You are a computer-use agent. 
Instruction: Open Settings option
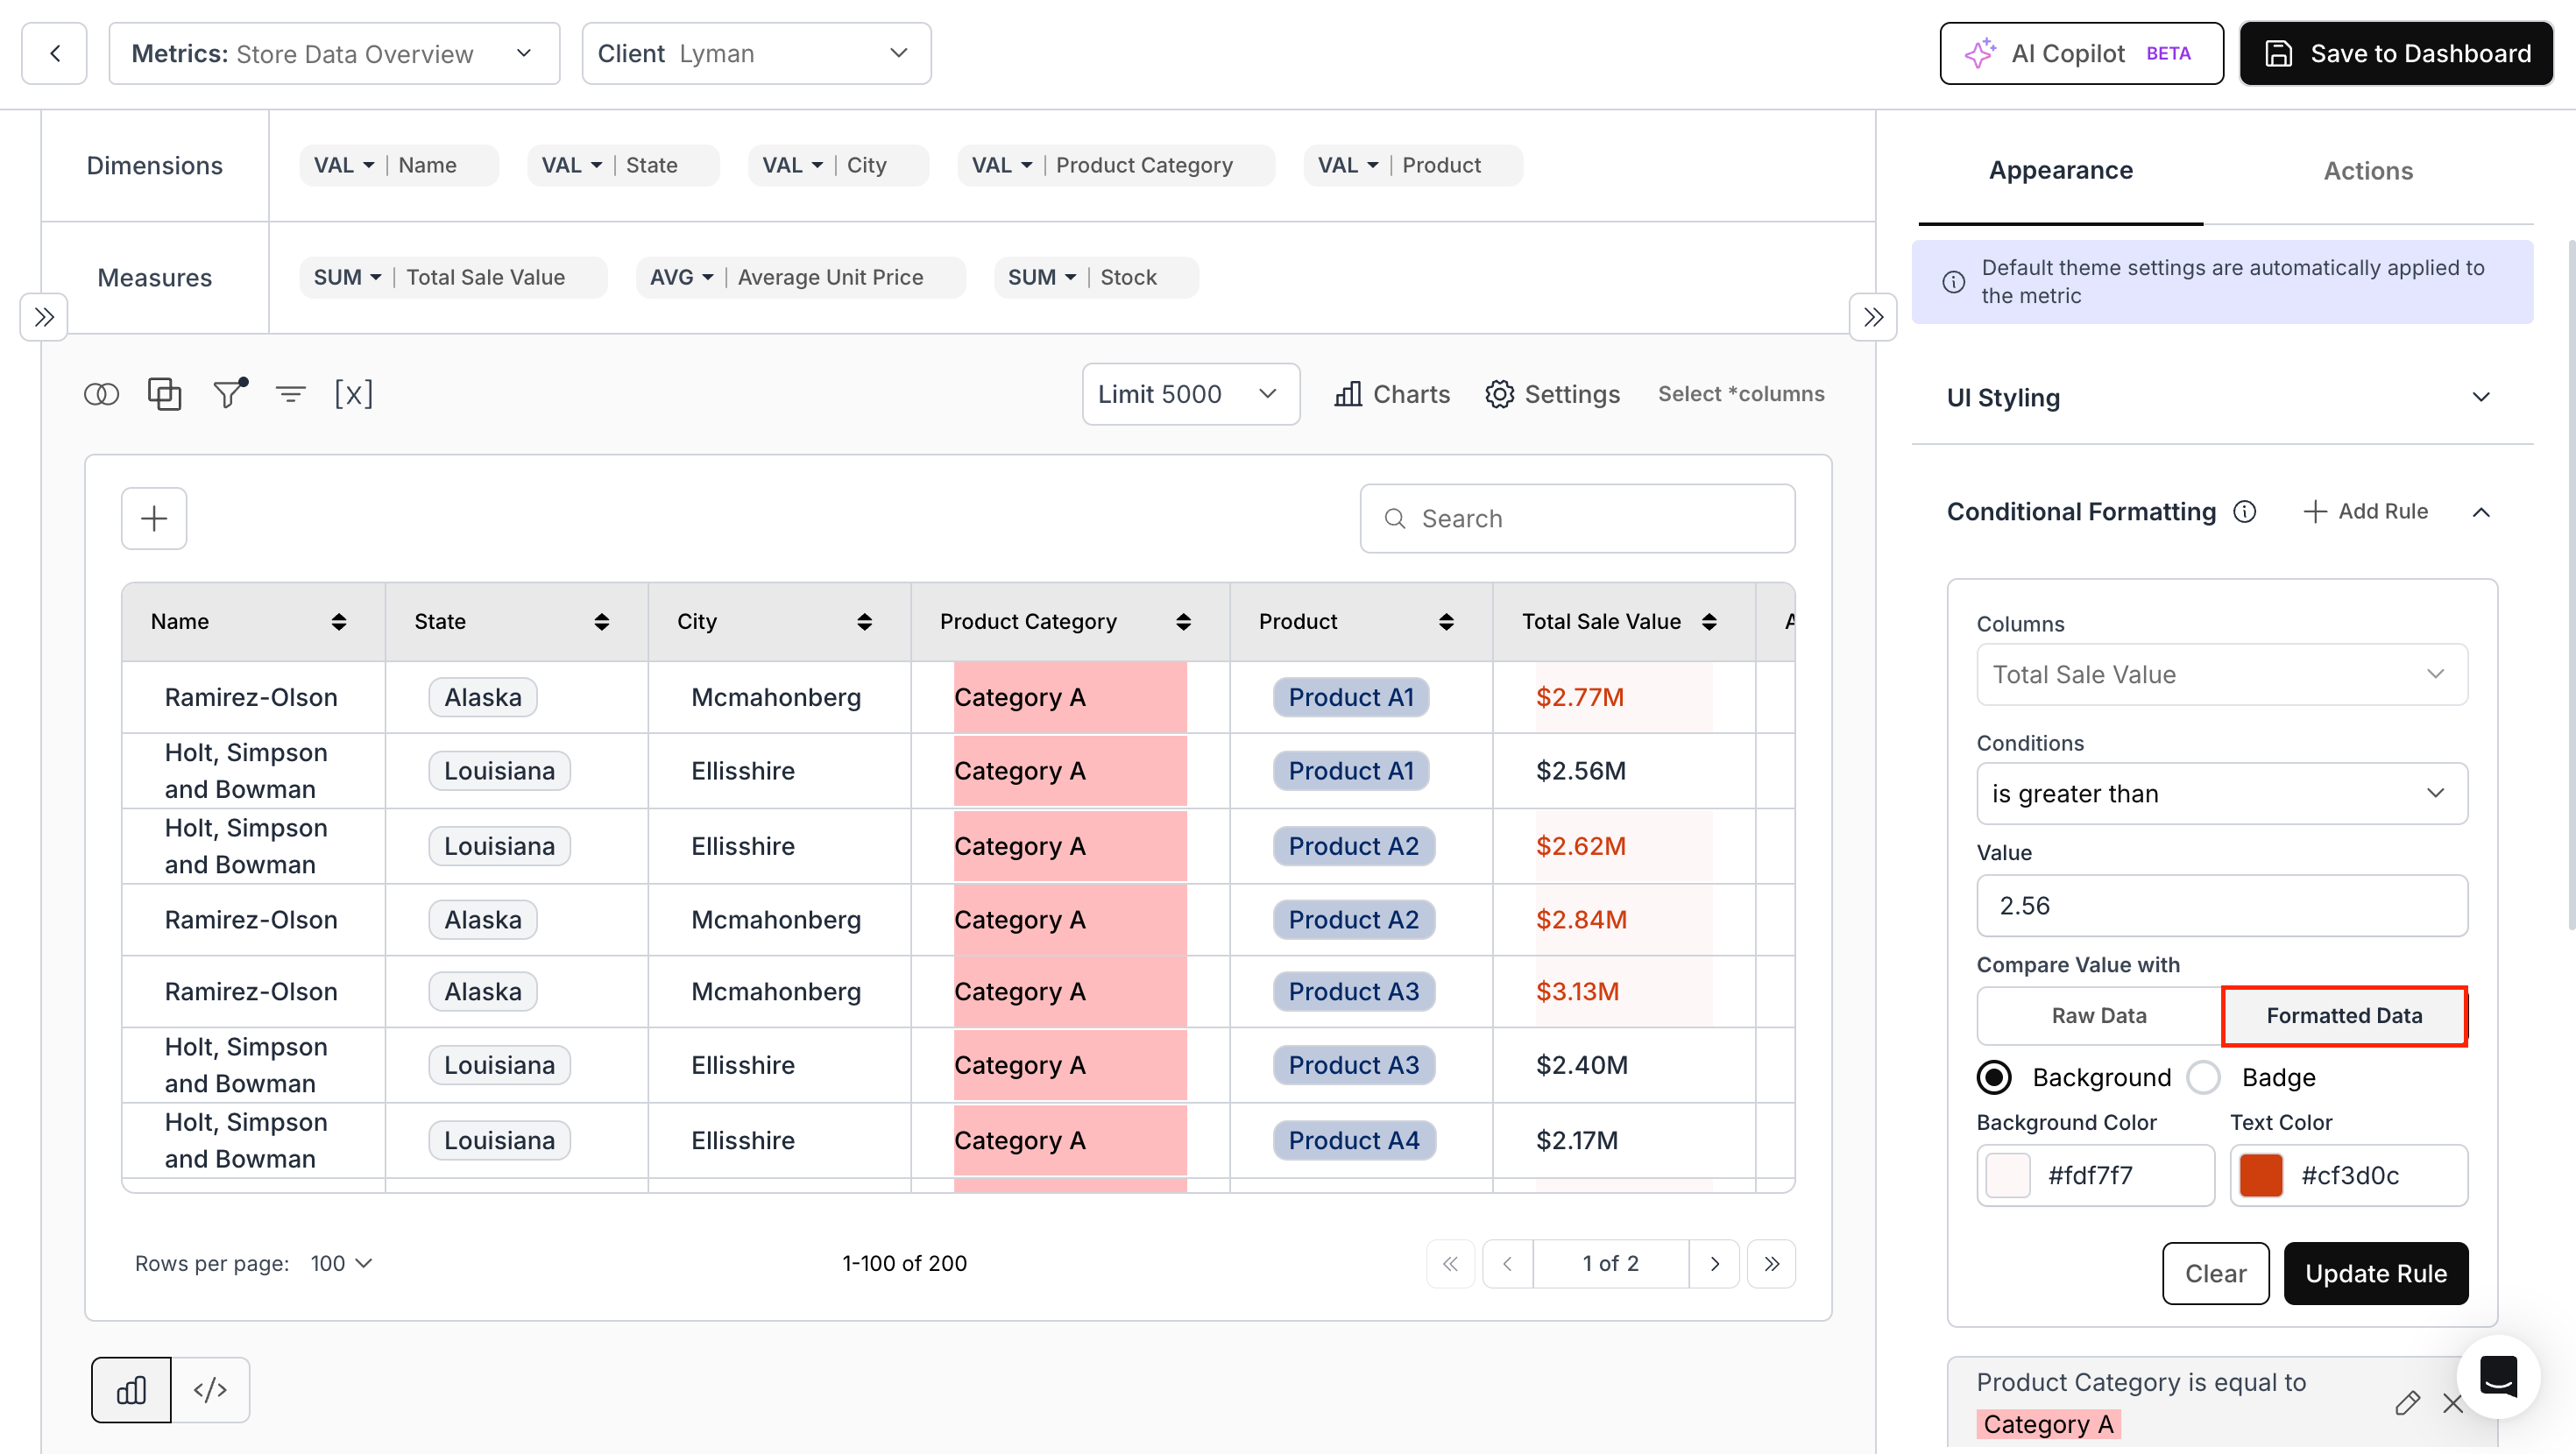tap(1552, 394)
